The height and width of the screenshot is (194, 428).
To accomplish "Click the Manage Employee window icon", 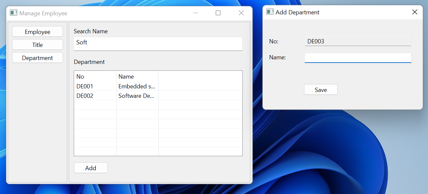I will (13, 13).
